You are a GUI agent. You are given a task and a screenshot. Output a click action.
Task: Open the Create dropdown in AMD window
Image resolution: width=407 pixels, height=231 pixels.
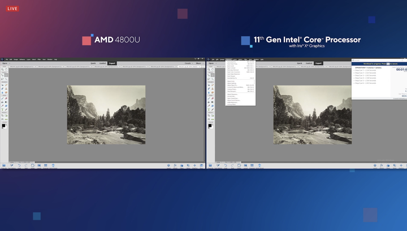189,63
